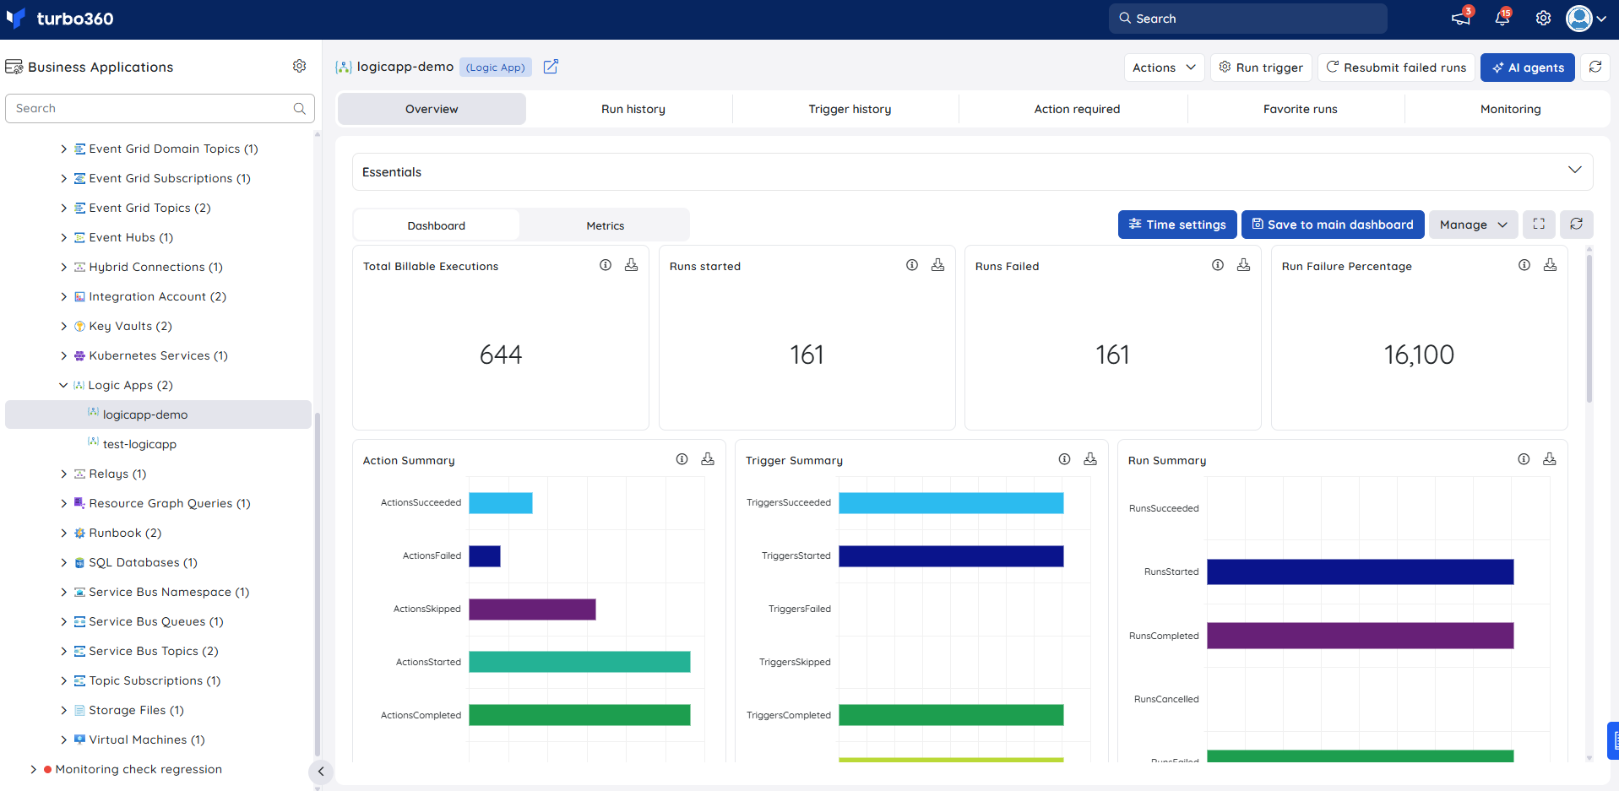This screenshot has height=791, width=1619.
Task: Click the sidebar search magnifier icon
Action: [299, 109]
